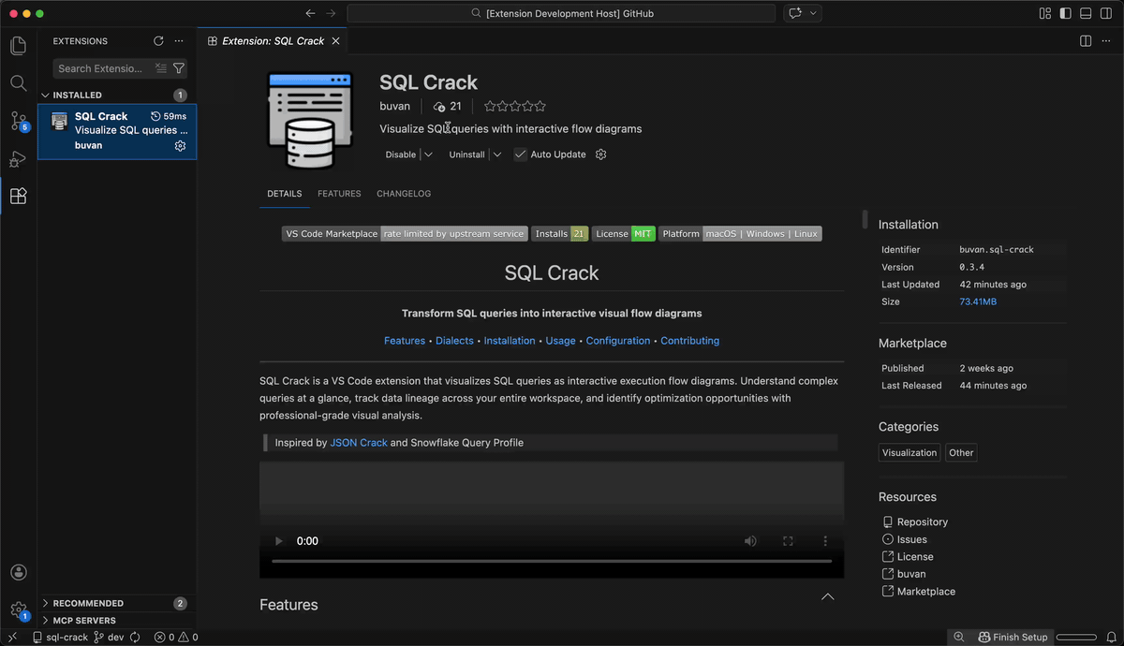The height and width of the screenshot is (646, 1124).
Task: Click the Visualization category tag
Action: pyautogui.click(x=910, y=453)
